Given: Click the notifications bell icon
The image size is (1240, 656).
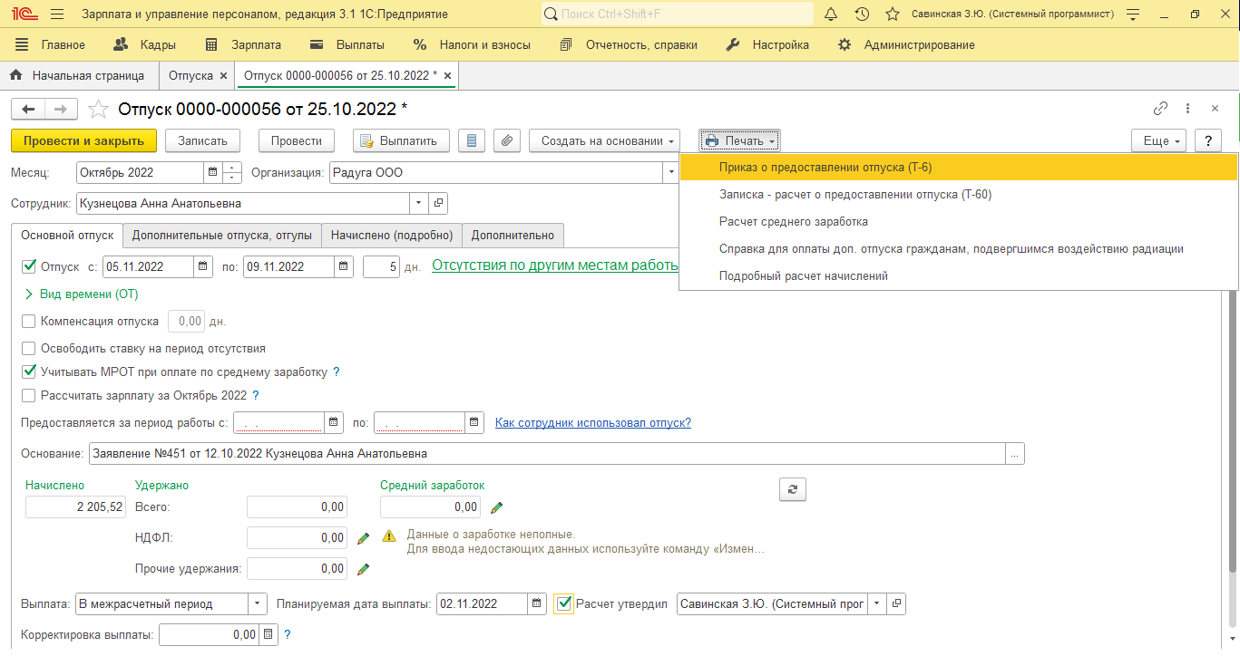Looking at the screenshot, I should pyautogui.click(x=831, y=14).
